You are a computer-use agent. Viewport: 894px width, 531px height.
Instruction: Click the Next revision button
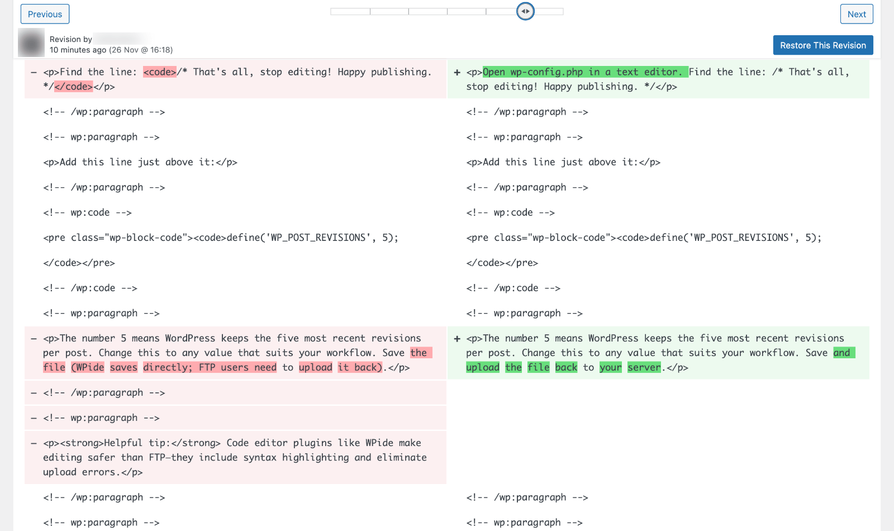tap(856, 14)
